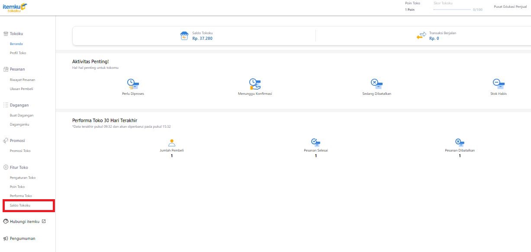Expand the Tokoku sidebar section
Image resolution: width=531 pixels, height=252 pixels.
16,34
